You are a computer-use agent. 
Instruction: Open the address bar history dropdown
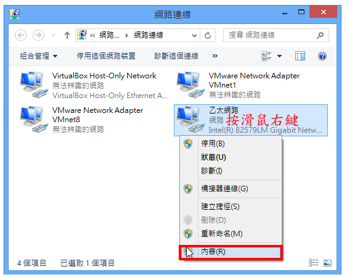click(194, 35)
